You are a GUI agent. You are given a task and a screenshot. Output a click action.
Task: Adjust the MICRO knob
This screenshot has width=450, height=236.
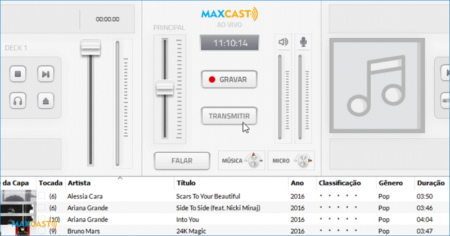click(x=303, y=161)
